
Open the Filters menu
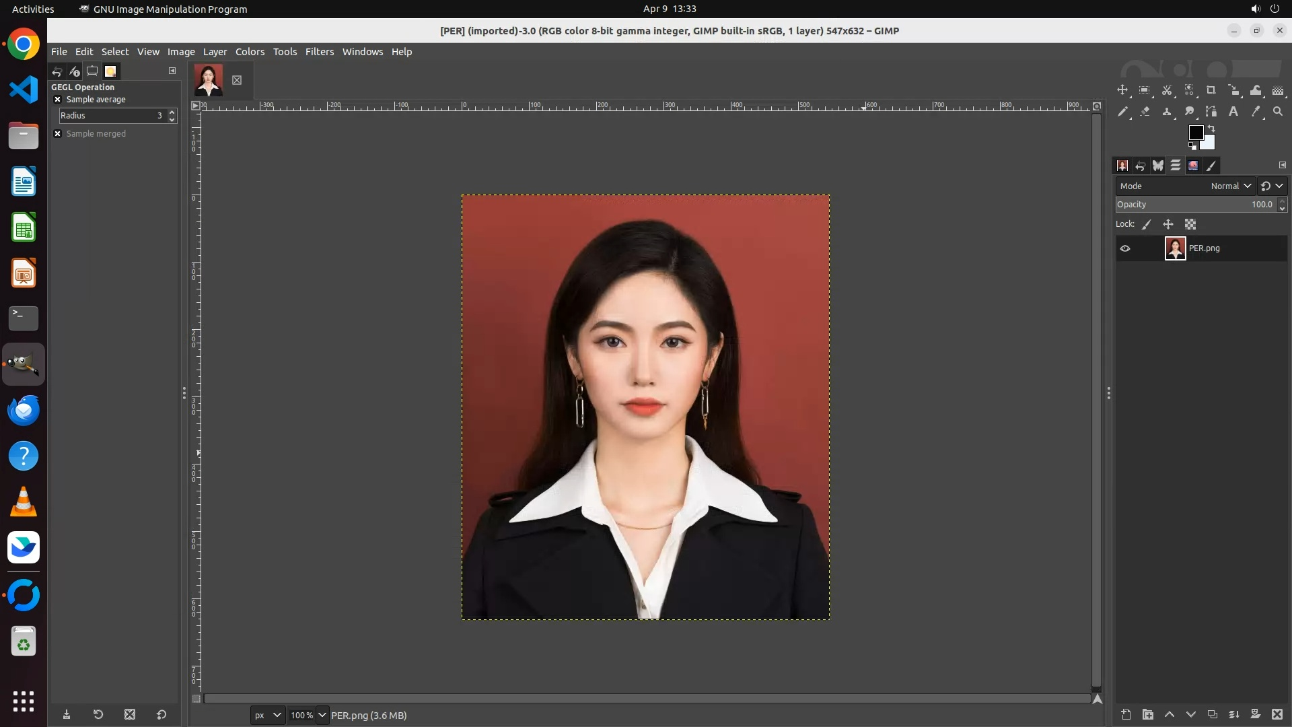point(319,52)
